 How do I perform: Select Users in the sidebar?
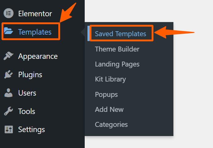click(27, 93)
